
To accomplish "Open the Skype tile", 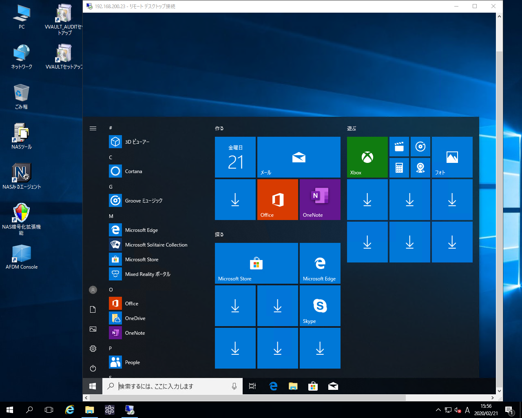I will [x=320, y=306].
